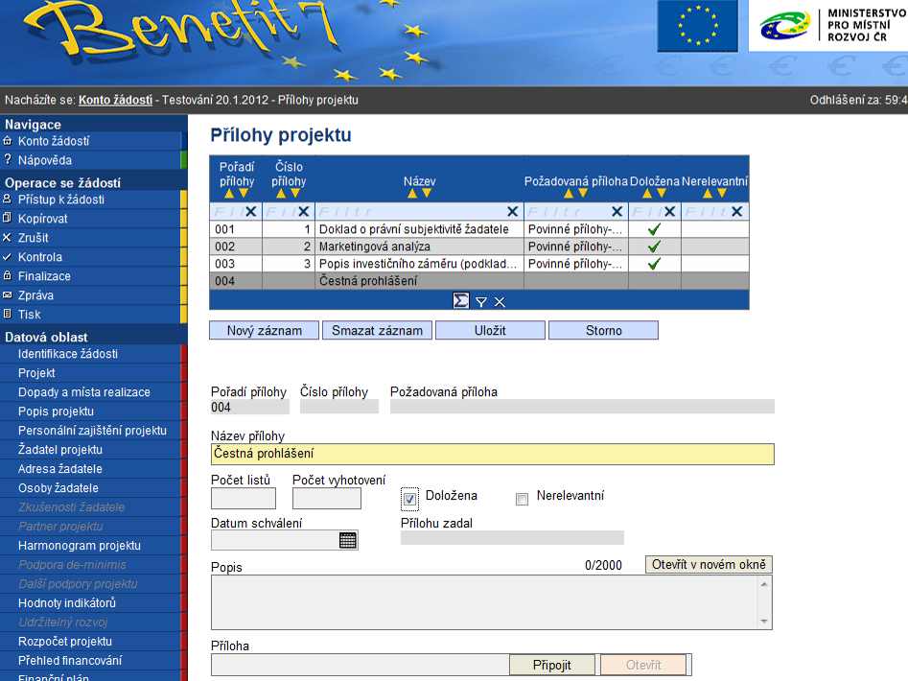Screen dimensions: 908x681
Task: Sort Doložena column ascending
Action: [x=647, y=194]
